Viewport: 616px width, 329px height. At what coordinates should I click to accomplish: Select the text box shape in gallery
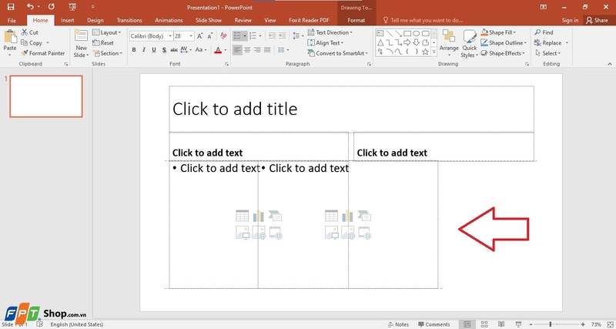point(380,33)
